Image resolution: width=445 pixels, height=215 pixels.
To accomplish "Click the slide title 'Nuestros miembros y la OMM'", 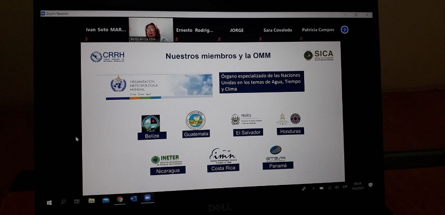I will pos(218,56).
